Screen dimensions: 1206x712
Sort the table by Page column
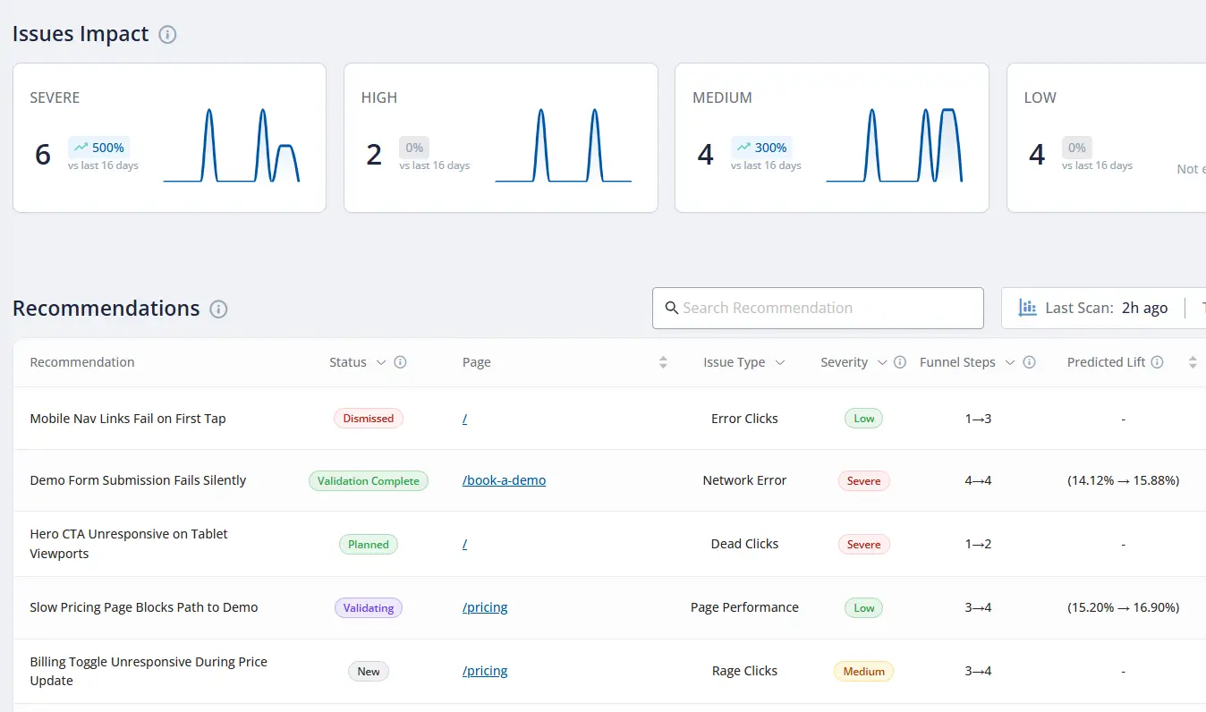pos(663,362)
